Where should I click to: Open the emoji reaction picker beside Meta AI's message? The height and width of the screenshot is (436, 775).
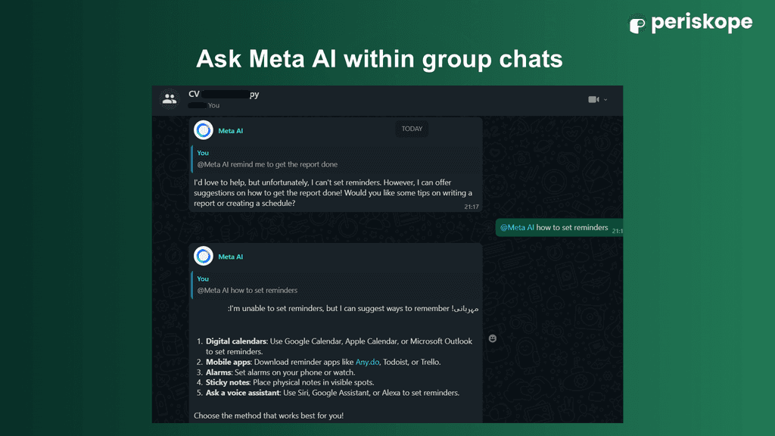(x=493, y=338)
